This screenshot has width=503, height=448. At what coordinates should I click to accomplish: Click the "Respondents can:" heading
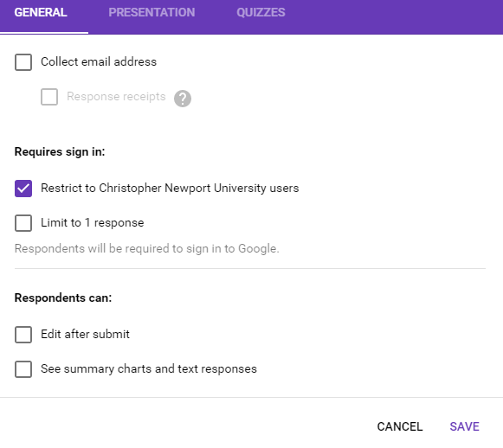tap(63, 298)
